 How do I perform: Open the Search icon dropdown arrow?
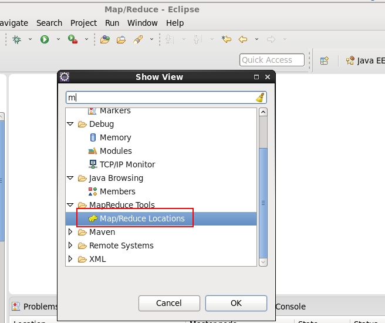[152, 39]
